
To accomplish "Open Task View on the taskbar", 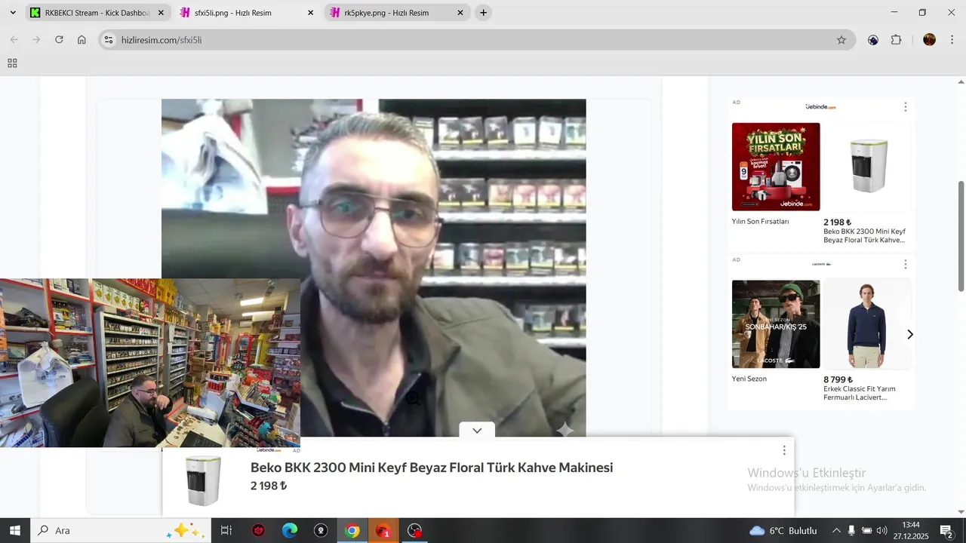I will [226, 530].
